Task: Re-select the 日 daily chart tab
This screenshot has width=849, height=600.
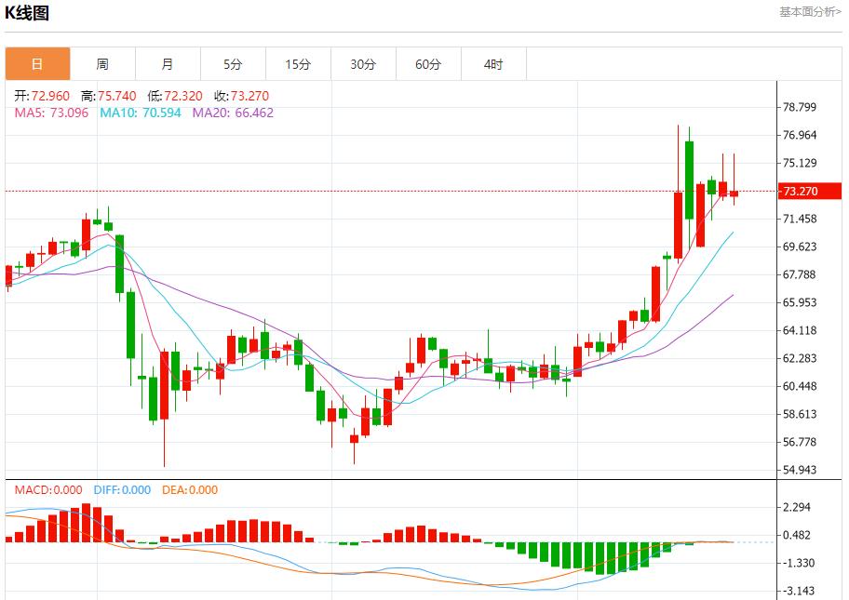Action: click(37, 63)
